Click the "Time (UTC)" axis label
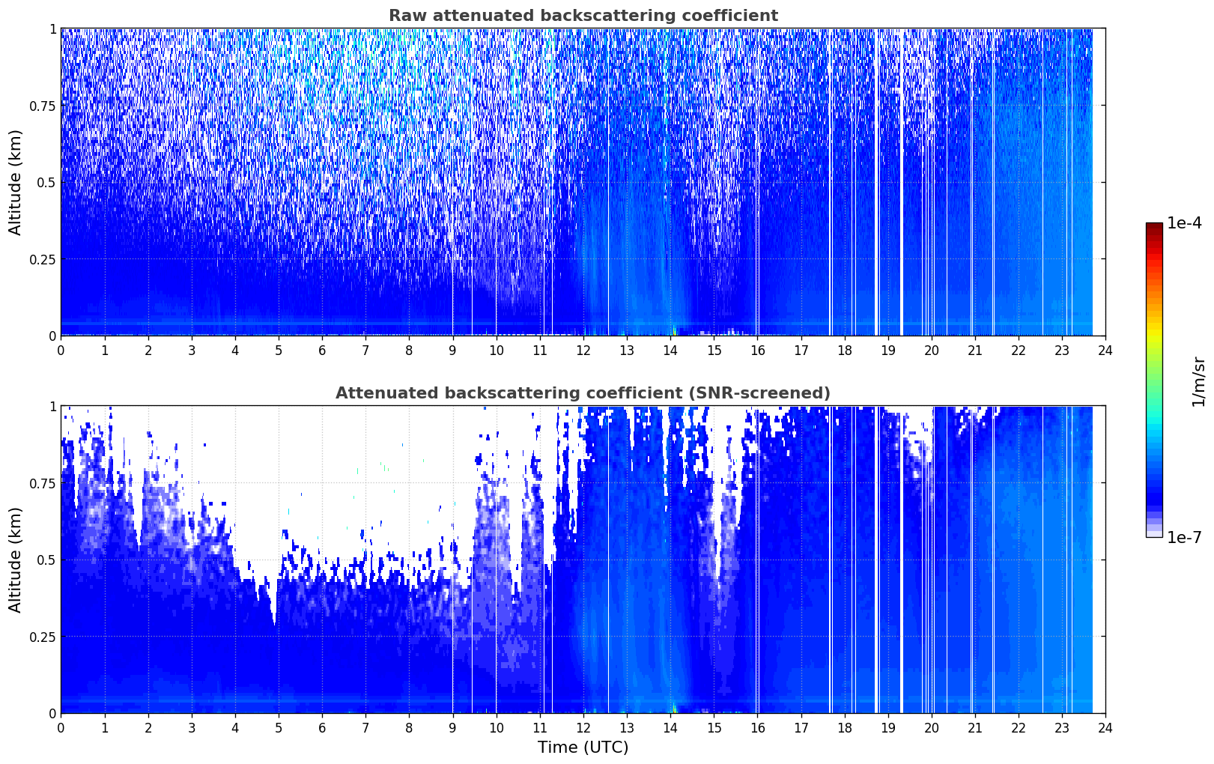1214x764 pixels. (x=583, y=748)
